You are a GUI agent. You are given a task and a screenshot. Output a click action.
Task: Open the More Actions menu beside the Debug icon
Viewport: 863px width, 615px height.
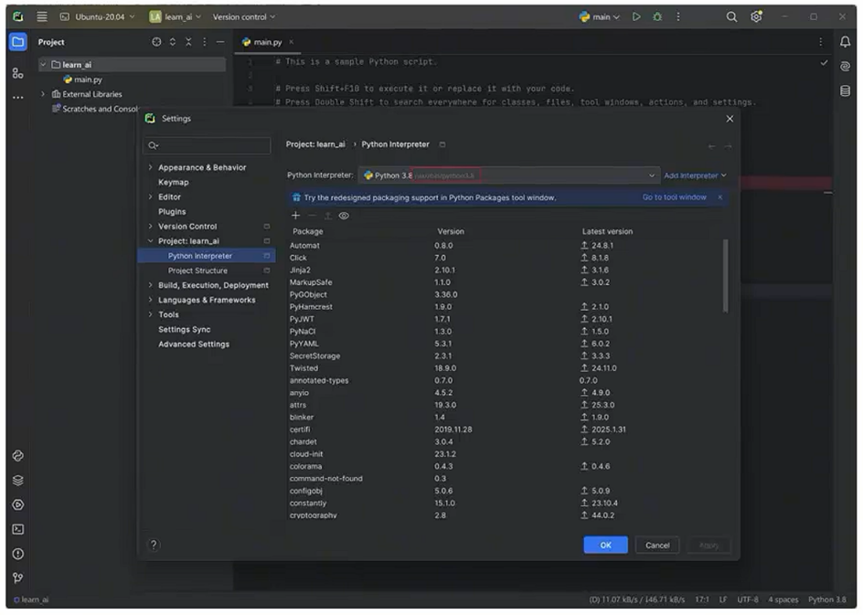pos(678,16)
